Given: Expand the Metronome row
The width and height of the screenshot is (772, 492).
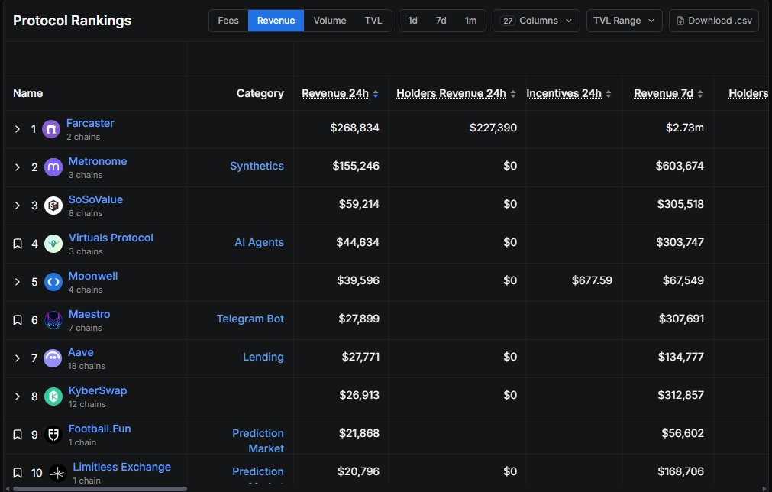Looking at the screenshot, I should tap(18, 167).
